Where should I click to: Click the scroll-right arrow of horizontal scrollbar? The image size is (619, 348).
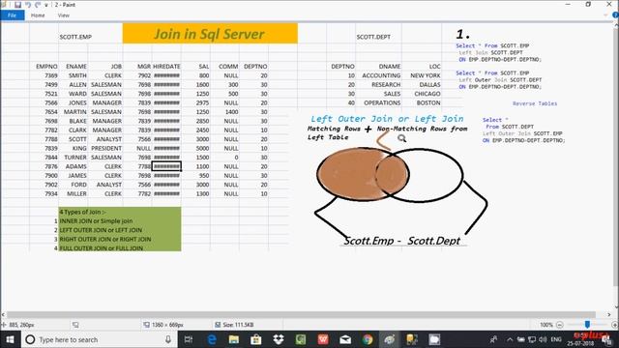[x=608, y=314]
